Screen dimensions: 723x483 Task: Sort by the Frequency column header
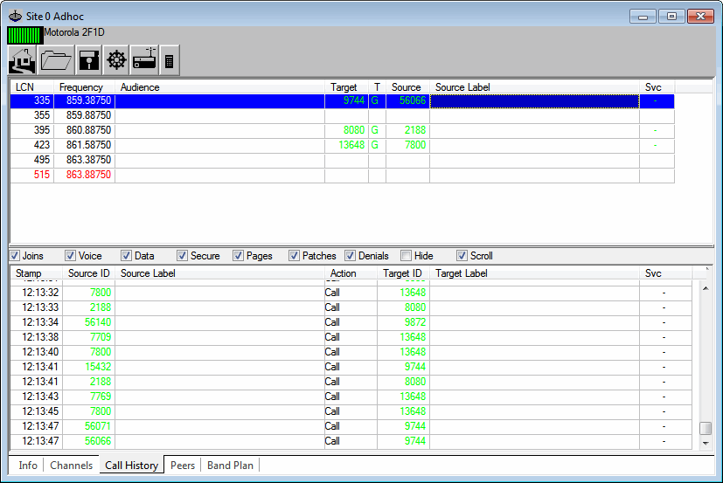point(85,87)
